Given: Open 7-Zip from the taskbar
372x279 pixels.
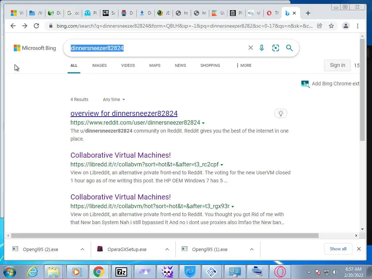Looking at the screenshot, I should pyautogui.click(x=121, y=272).
